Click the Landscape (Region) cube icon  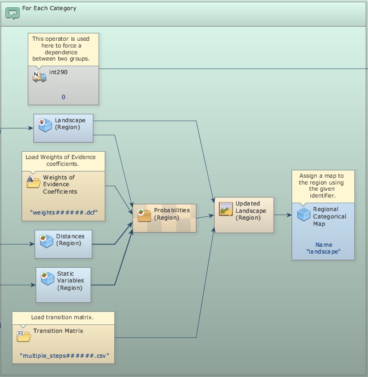[45, 125]
